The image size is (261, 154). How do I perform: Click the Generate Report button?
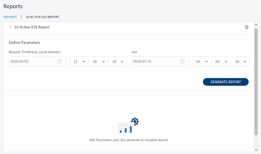point(226,82)
